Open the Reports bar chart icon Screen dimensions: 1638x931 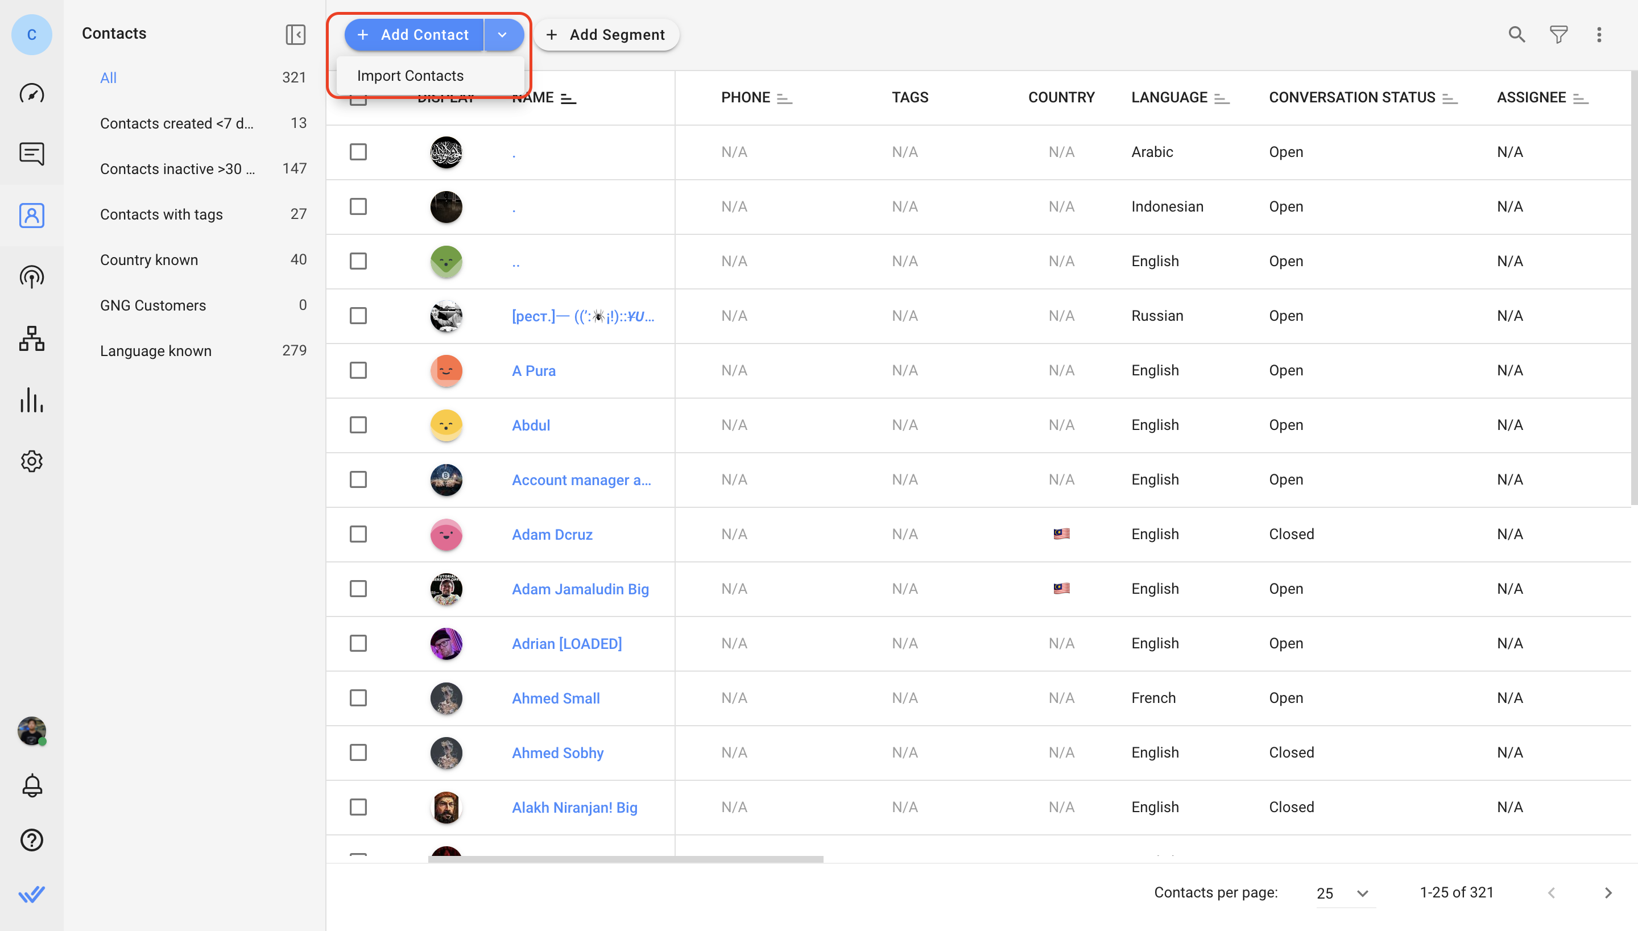pyautogui.click(x=31, y=400)
